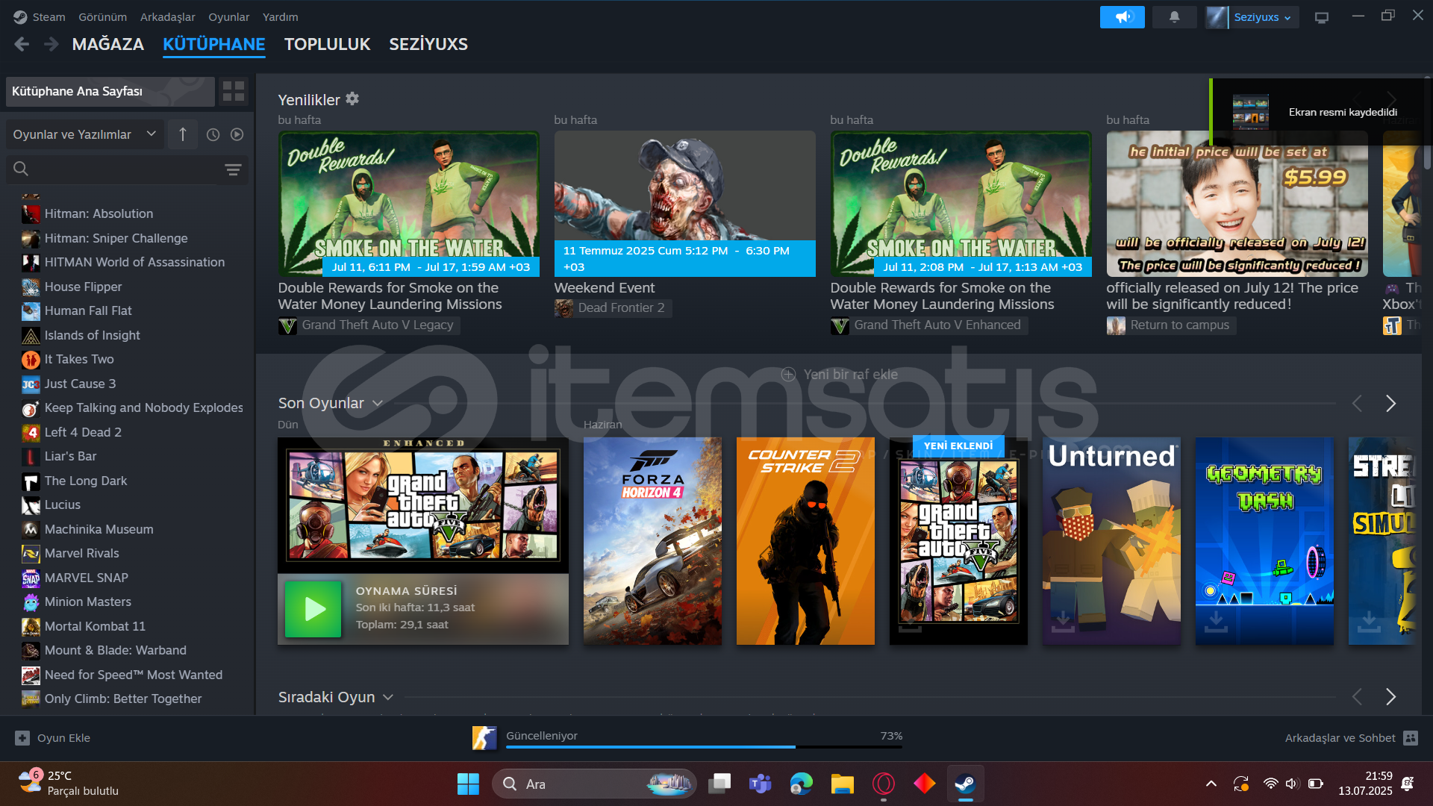This screenshot has height=806, width=1433.
Task: Open Windows Start menu
Action: click(x=468, y=784)
